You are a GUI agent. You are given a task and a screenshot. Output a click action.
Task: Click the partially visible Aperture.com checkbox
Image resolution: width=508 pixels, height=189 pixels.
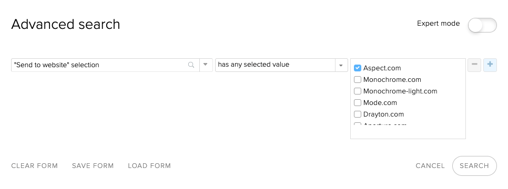(358, 124)
